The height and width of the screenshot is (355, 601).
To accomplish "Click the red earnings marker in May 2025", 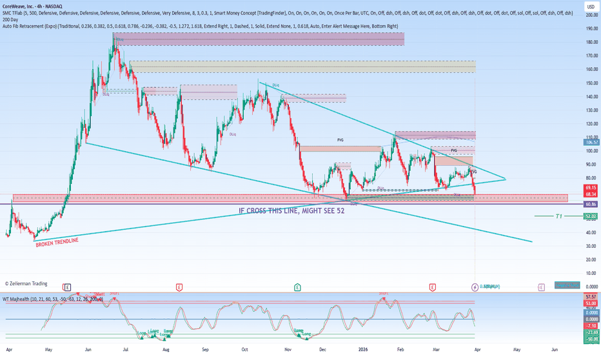I will click(x=66, y=286).
